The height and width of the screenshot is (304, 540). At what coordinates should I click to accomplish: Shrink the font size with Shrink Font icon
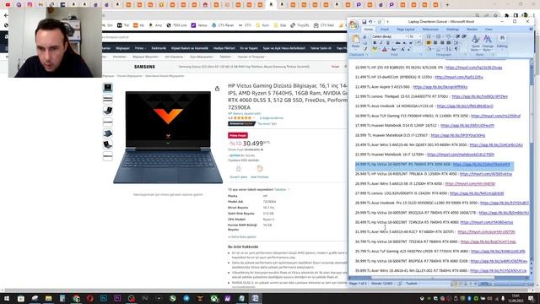coord(408,49)
